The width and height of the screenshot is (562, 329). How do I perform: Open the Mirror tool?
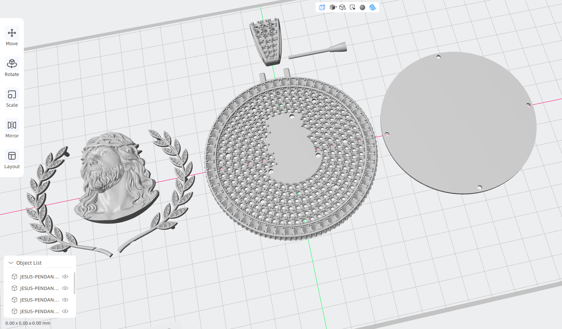(x=12, y=129)
